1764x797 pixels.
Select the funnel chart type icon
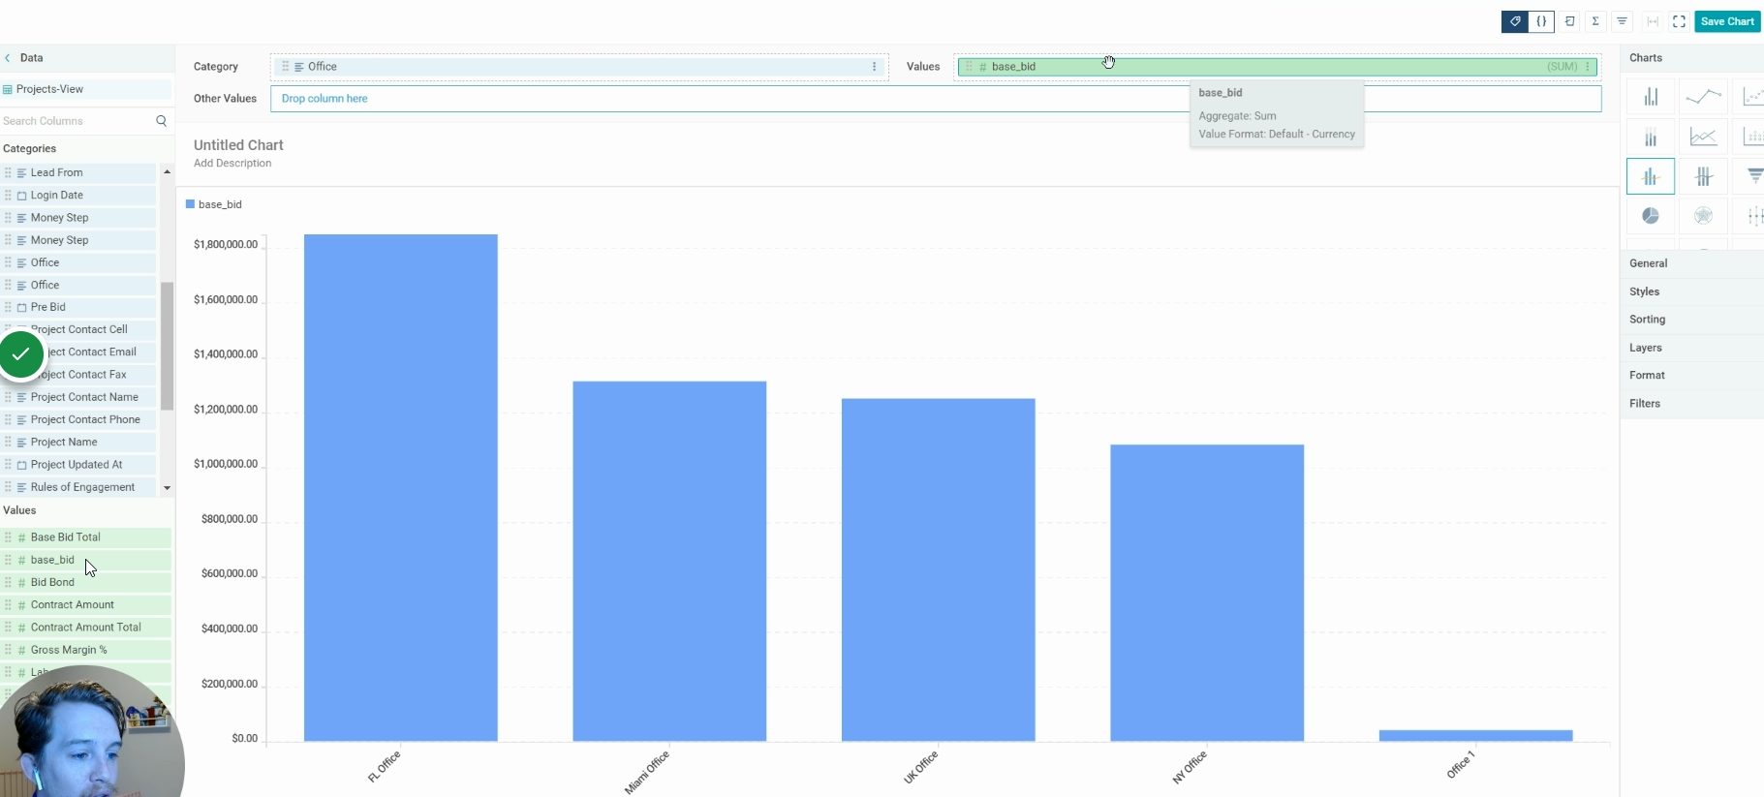click(x=1751, y=176)
